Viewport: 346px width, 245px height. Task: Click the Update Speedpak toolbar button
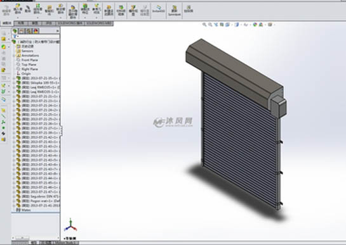tap(175, 10)
